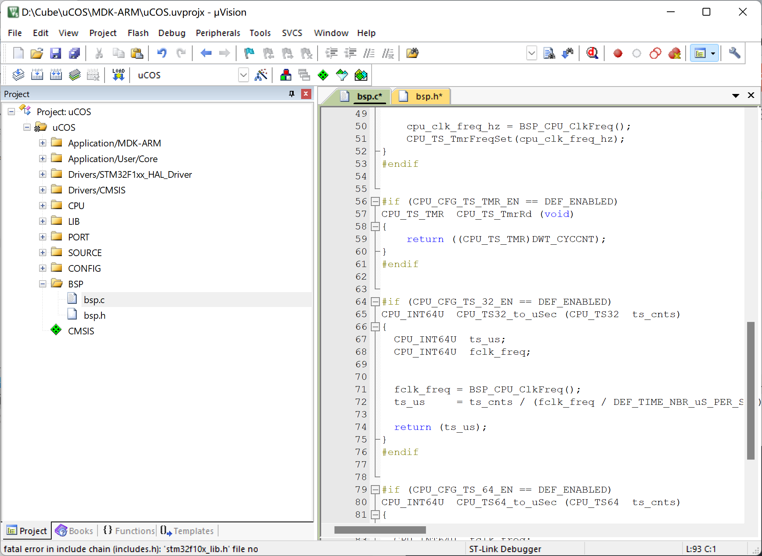Open Target Options with the wizard icon
This screenshot has height=556, width=762.
(x=262, y=75)
